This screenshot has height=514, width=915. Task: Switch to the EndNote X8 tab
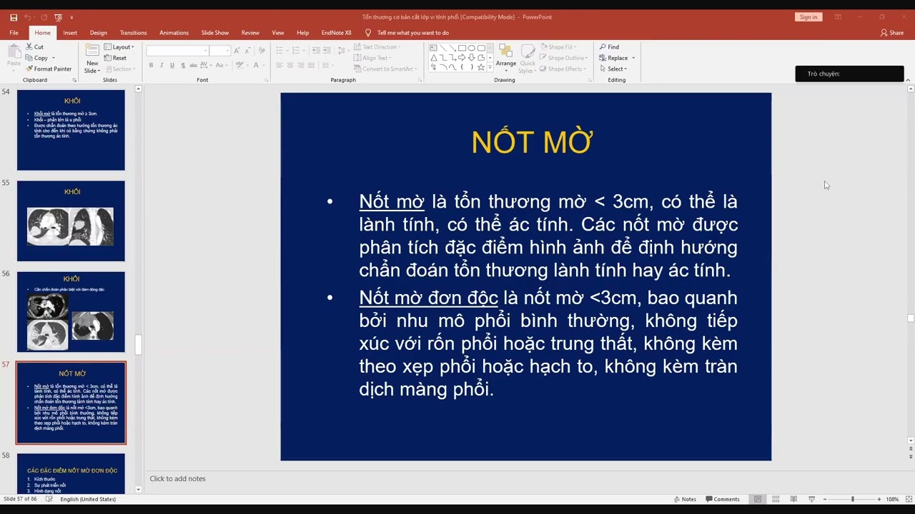[x=336, y=33]
